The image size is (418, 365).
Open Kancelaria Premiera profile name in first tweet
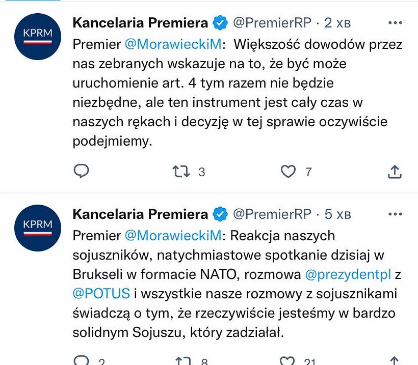pyautogui.click(x=140, y=23)
